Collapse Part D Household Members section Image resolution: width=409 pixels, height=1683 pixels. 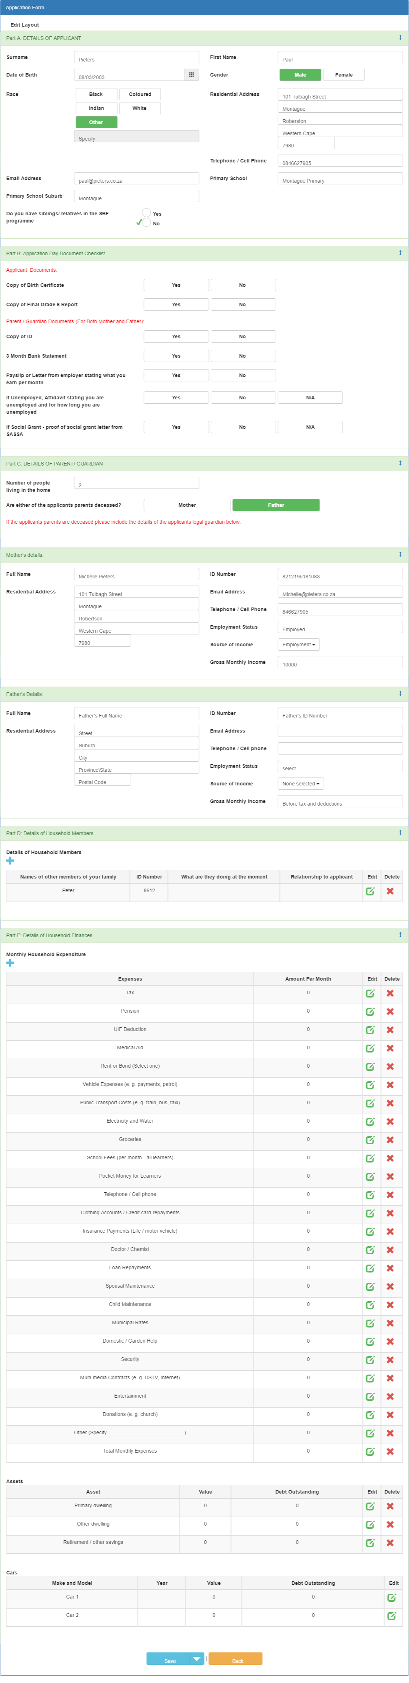tap(400, 833)
